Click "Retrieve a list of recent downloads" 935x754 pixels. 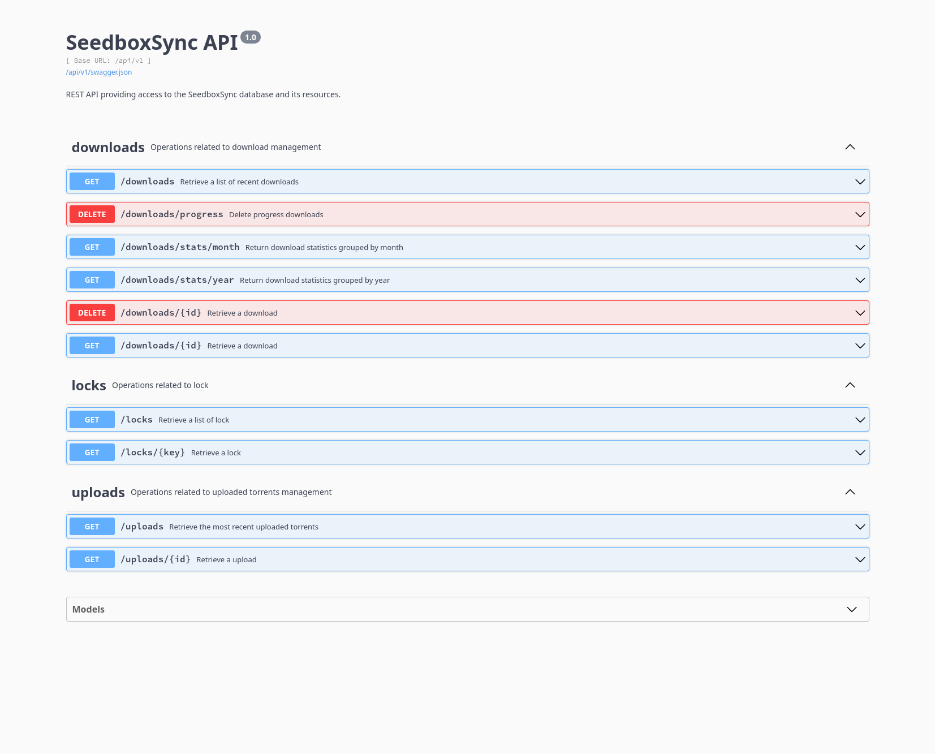[239, 182]
